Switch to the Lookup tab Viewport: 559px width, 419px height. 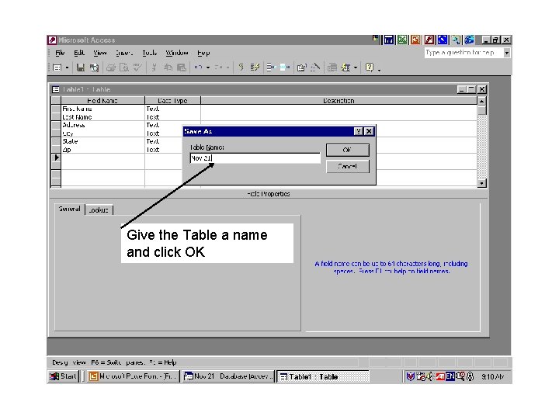(99, 209)
